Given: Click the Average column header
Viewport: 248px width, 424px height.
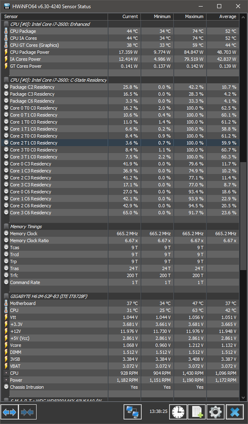Looking at the screenshot, I should 223,16.
